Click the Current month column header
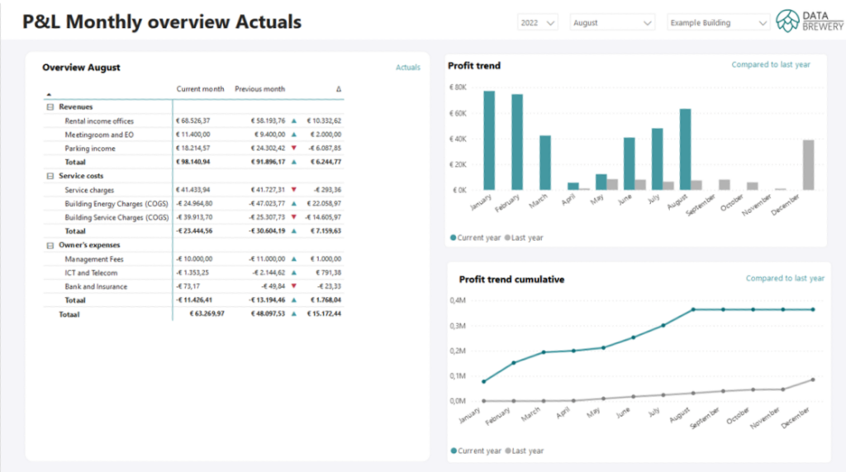This screenshot has width=846, height=472. coord(200,89)
